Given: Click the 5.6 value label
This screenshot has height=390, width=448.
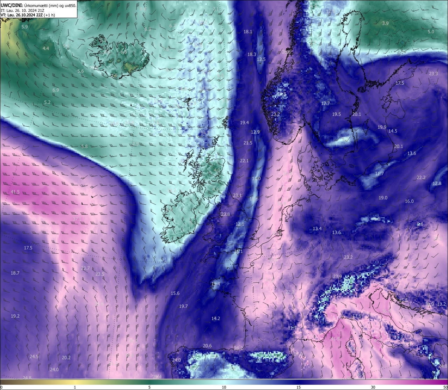Looking at the screenshot, I should 80,71.
